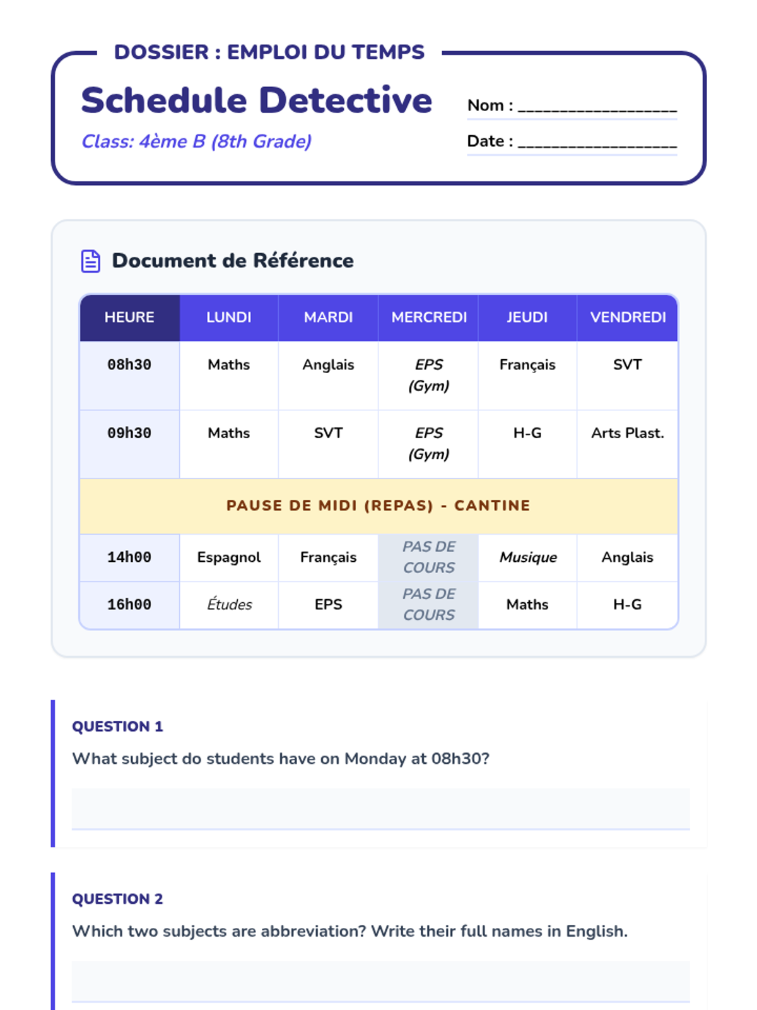Click the Pause de Midi Cantine banner
The height and width of the screenshot is (1010, 757).
[x=378, y=506]
